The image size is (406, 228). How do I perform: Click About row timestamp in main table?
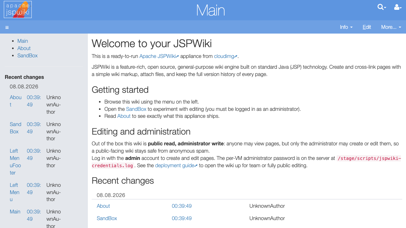point(181,206)
